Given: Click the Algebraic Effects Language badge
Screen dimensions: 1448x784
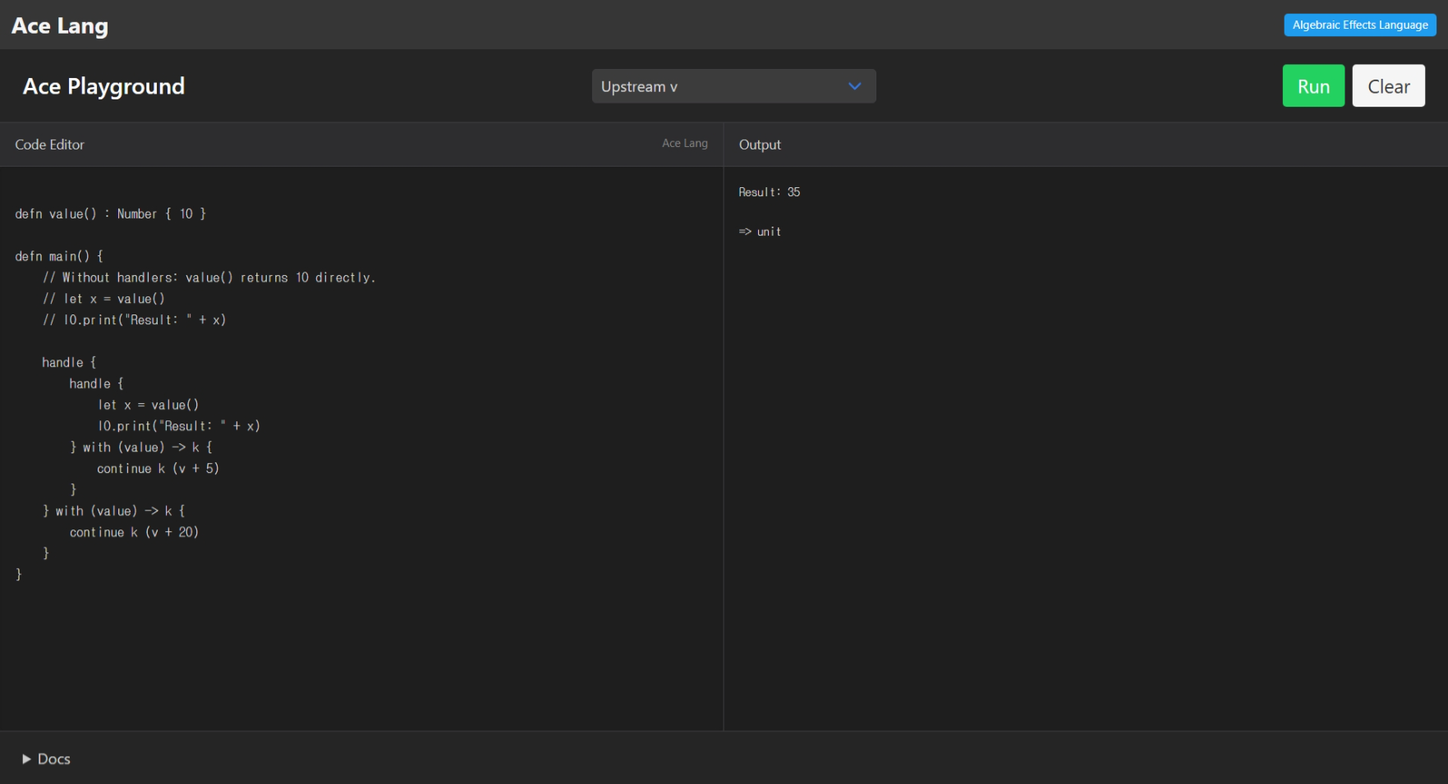Looking at the screenshot, I should point(1360,25).
